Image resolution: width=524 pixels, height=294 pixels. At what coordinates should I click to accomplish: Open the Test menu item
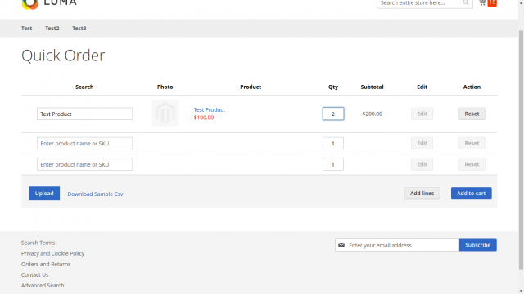coord(27,29)
